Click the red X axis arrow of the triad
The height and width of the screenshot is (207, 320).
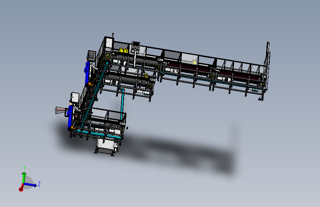(x=21, y=188)
